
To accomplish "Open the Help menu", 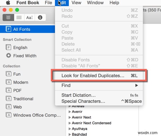I will (114, 3).
